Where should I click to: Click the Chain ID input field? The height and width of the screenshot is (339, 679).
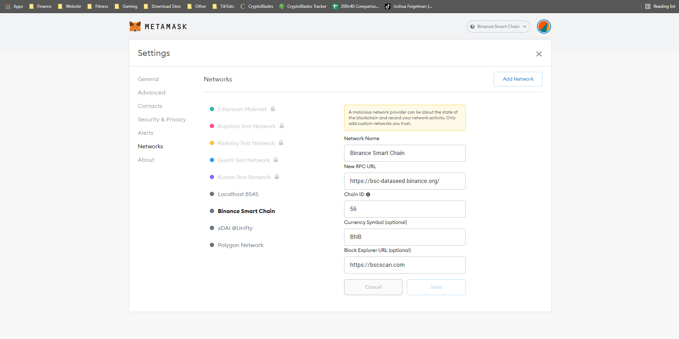coord(405,209)
